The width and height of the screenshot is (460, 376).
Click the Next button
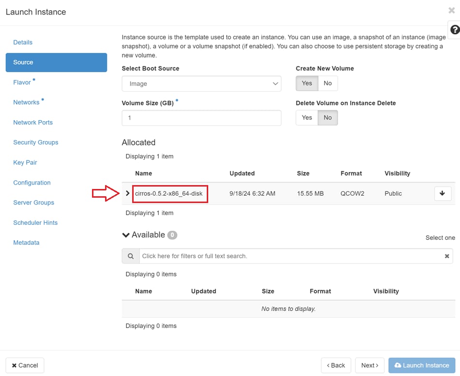coord(369,365)
